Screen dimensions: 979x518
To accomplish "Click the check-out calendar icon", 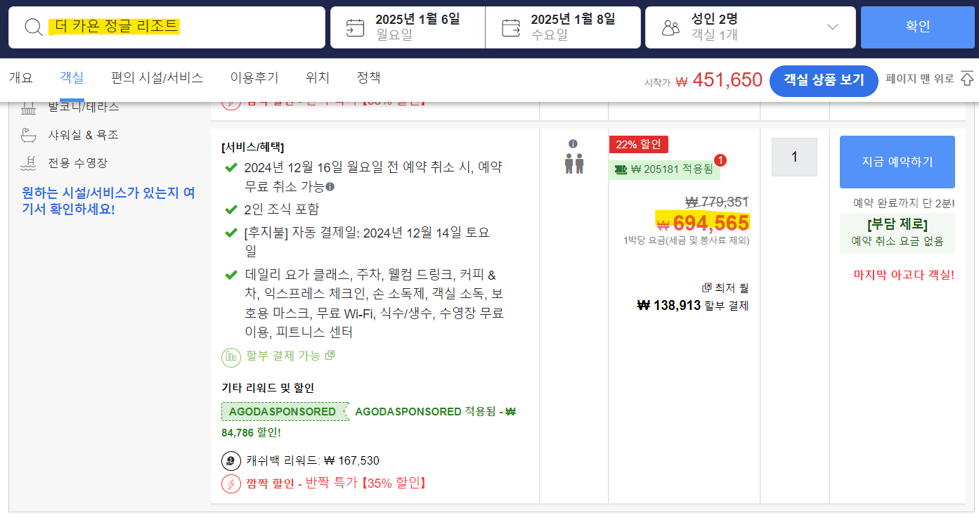I will [x=511, y=27].
